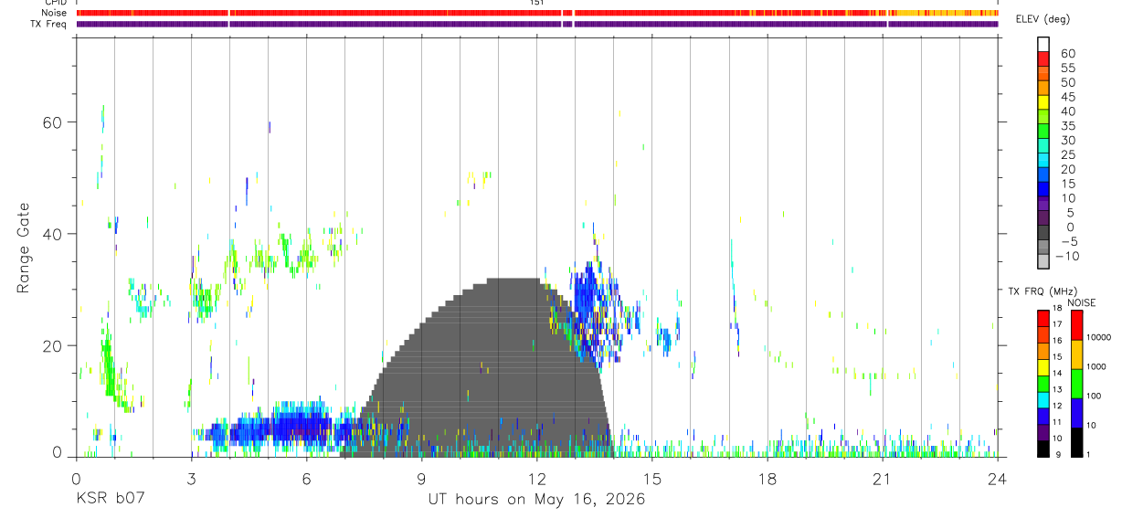1122x518 pixels.
Task: Click the 'TX Freq' strip label at top left
Action: [50, 24]
